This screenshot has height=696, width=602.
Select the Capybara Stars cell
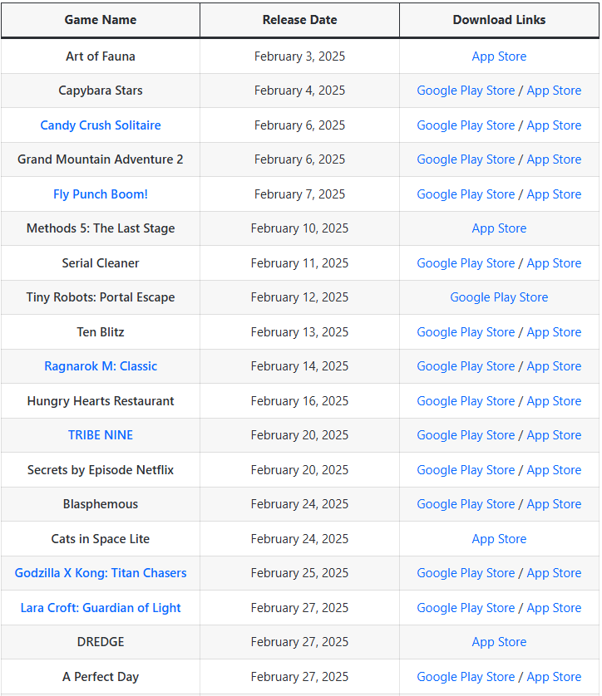[101, 91]
